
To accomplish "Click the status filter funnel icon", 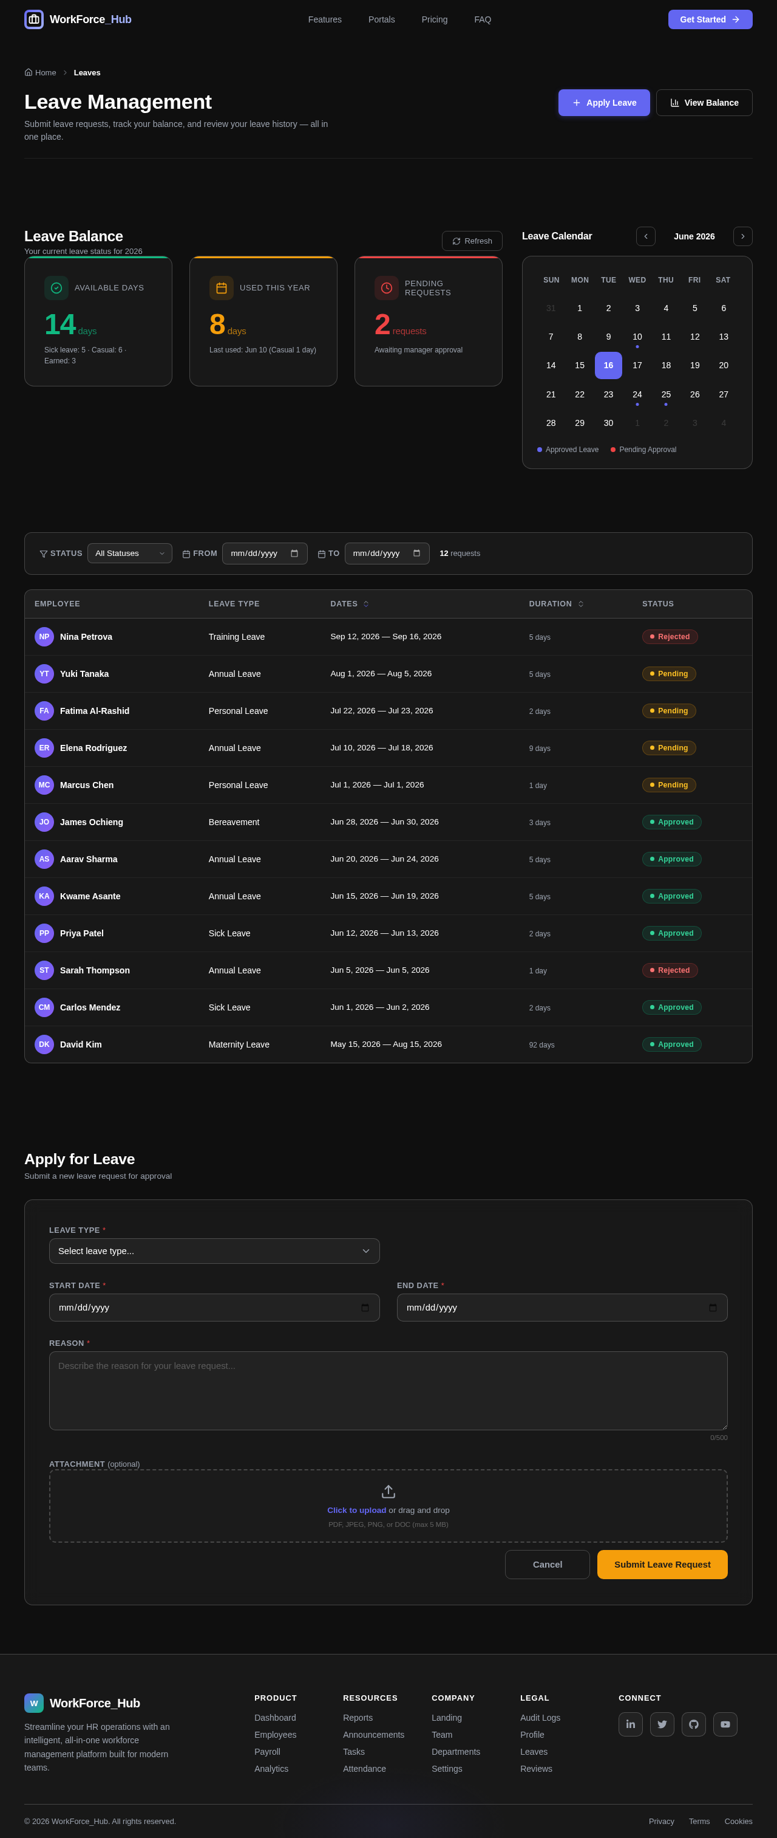I will pos(44,554).
